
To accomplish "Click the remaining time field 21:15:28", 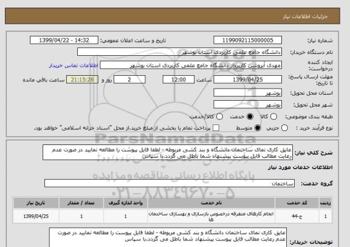I will (83, 80).
